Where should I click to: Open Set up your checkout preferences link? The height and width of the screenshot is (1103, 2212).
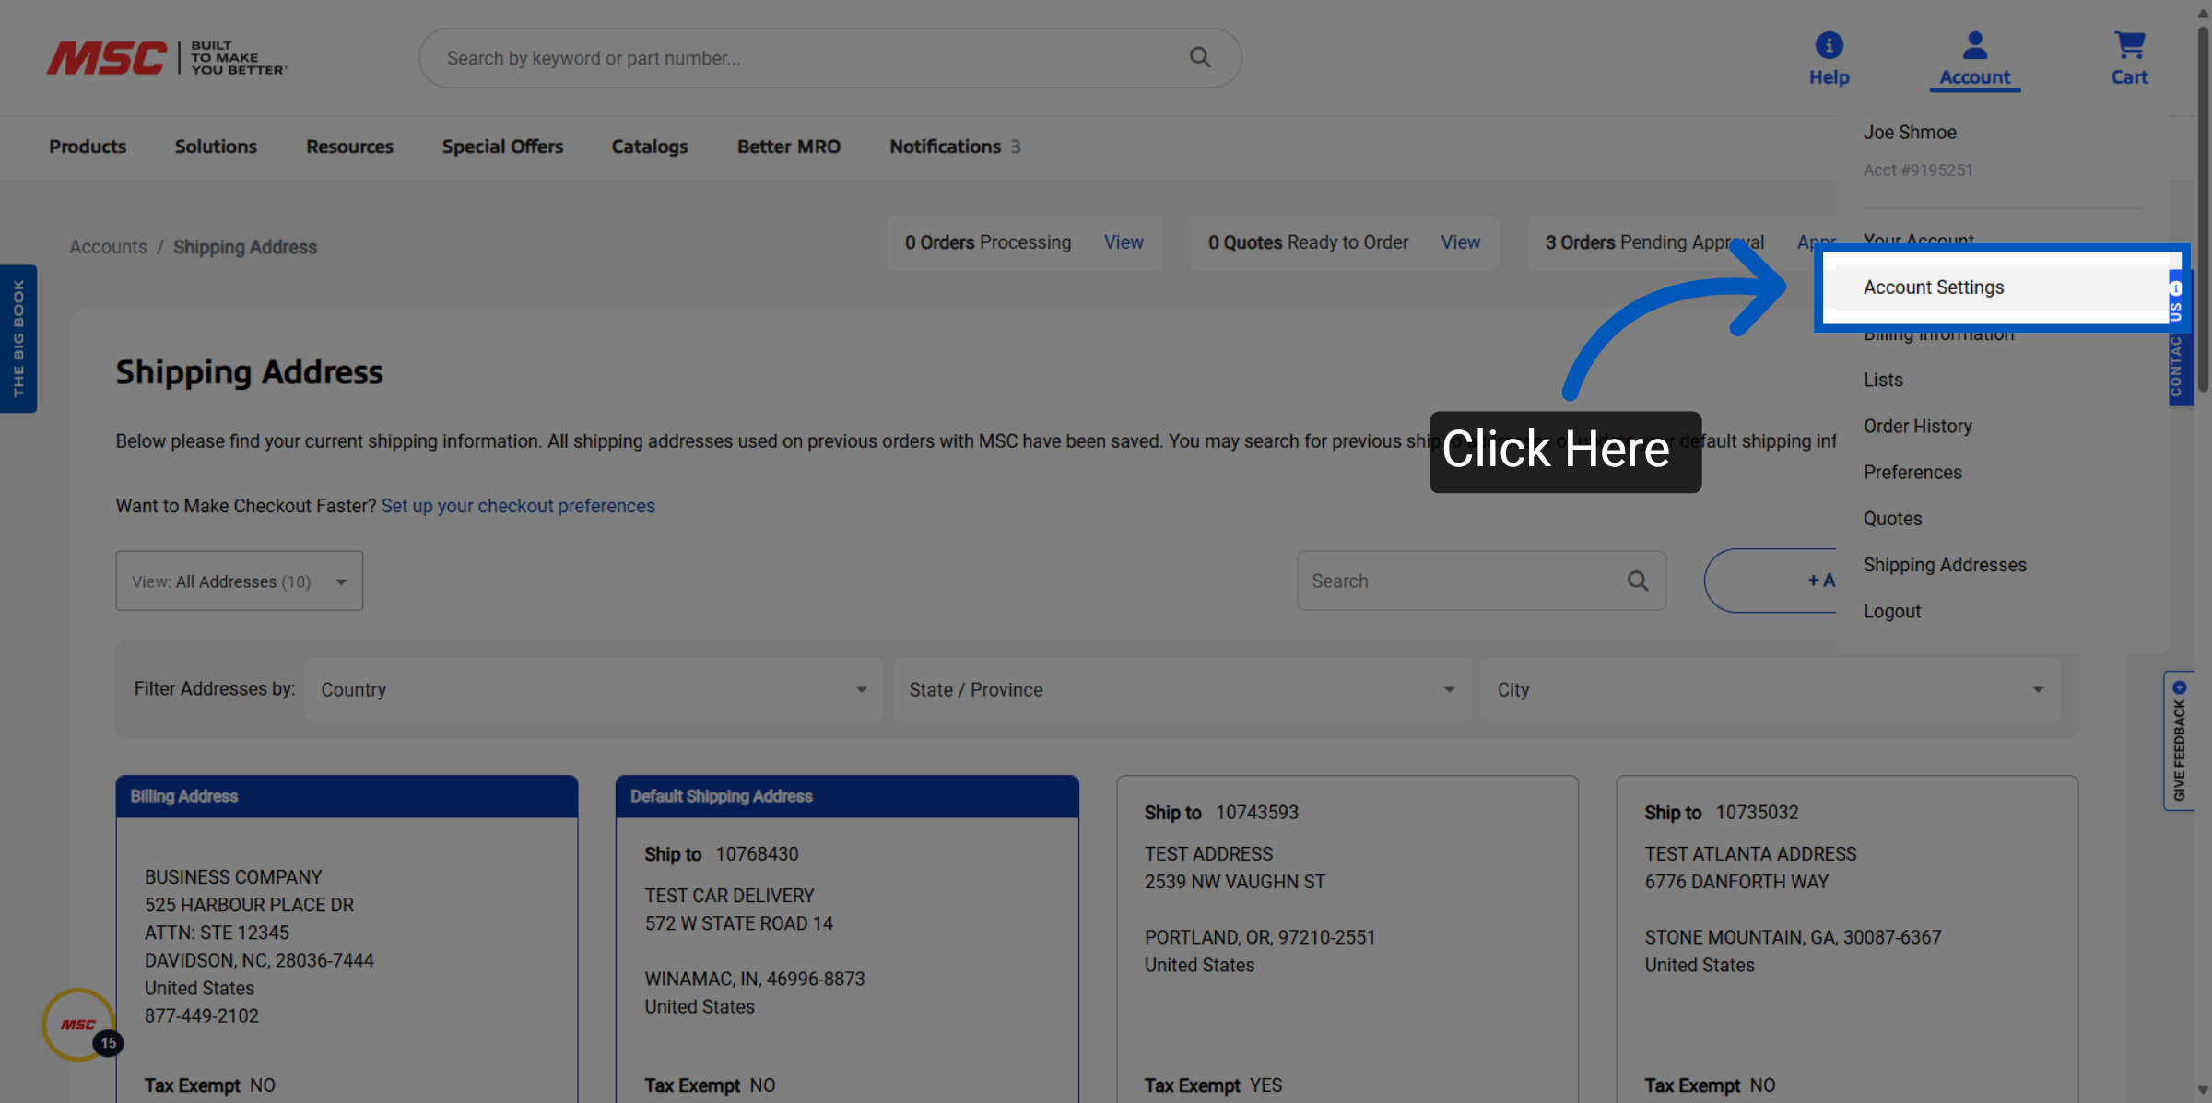(x=518, y=506)
